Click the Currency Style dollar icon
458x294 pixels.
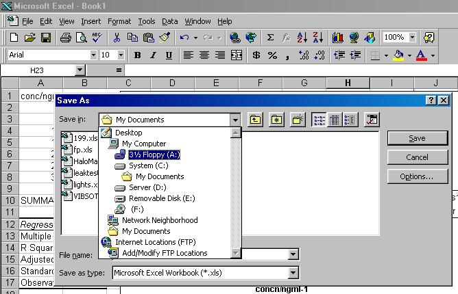pos(256,55)
